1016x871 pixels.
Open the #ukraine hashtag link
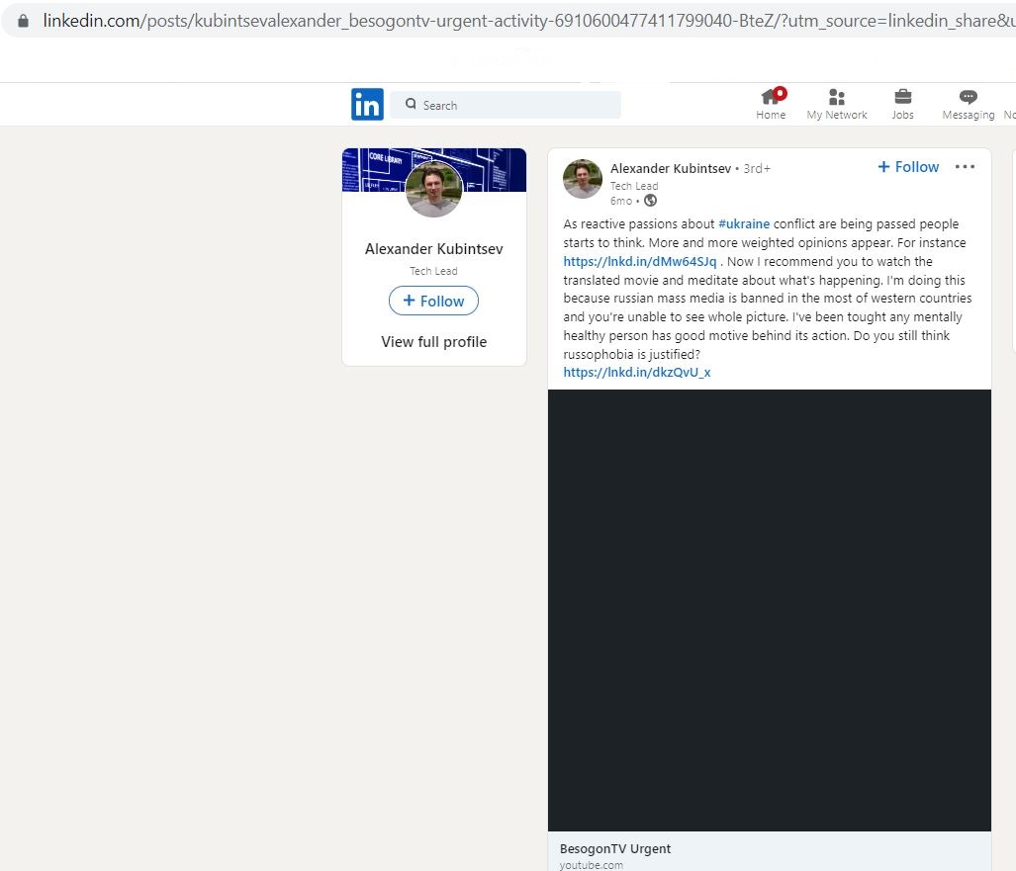tap(744, 223)
